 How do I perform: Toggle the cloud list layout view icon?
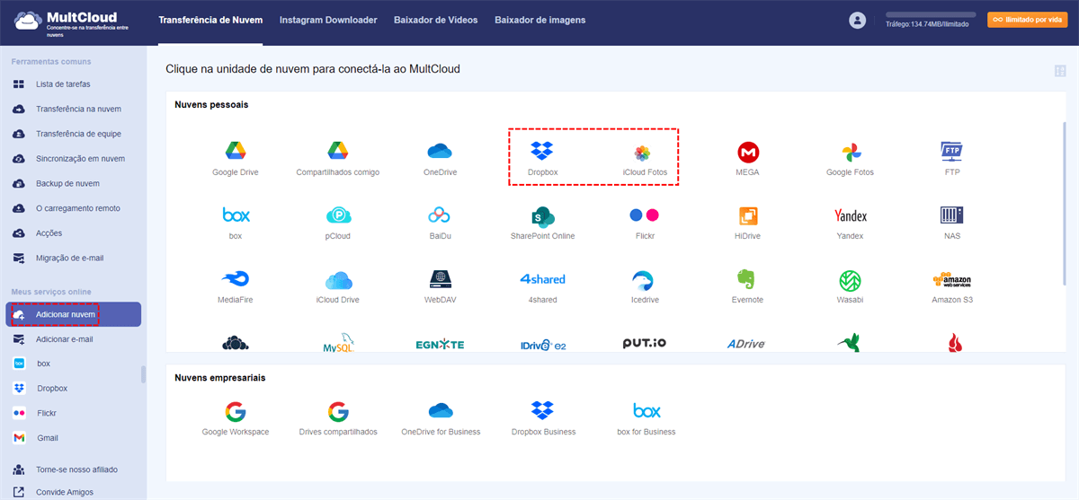[1062, 71]
